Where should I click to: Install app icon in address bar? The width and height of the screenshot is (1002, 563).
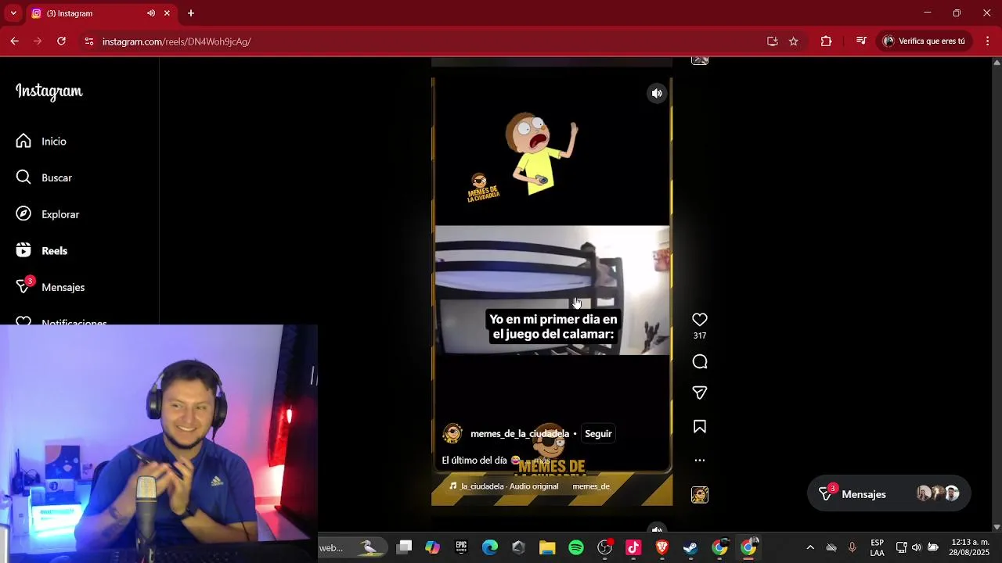[773, 41]
